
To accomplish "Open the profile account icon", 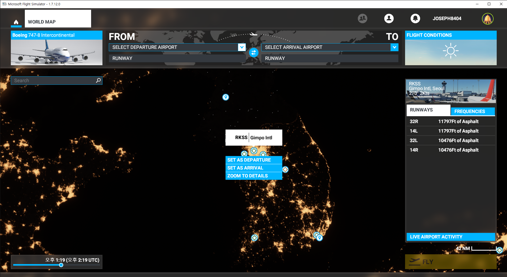I will pyautogui.click(x=389, y=18).
